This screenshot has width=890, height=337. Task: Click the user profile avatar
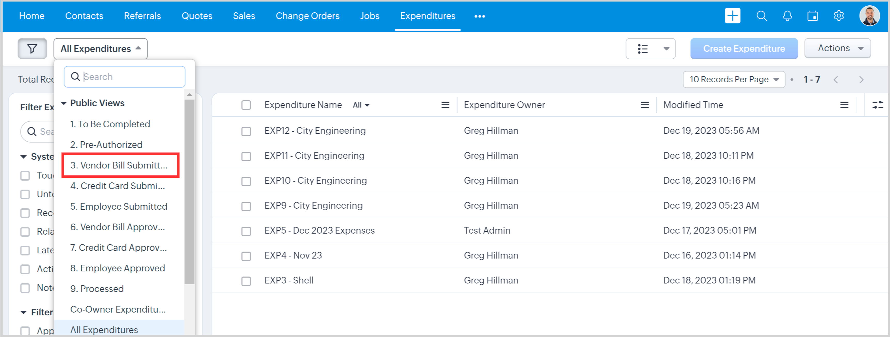869,16
